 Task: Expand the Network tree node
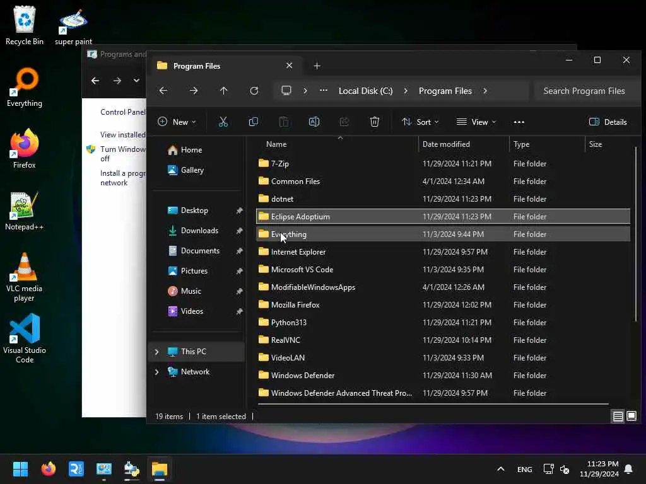point(156,372)
